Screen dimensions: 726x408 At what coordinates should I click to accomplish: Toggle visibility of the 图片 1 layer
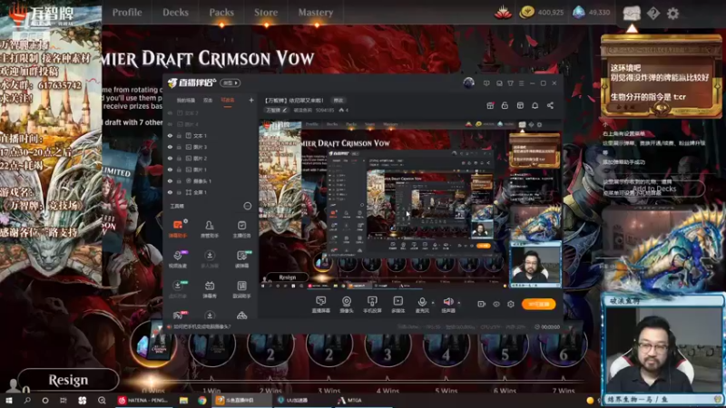[170, 170]
